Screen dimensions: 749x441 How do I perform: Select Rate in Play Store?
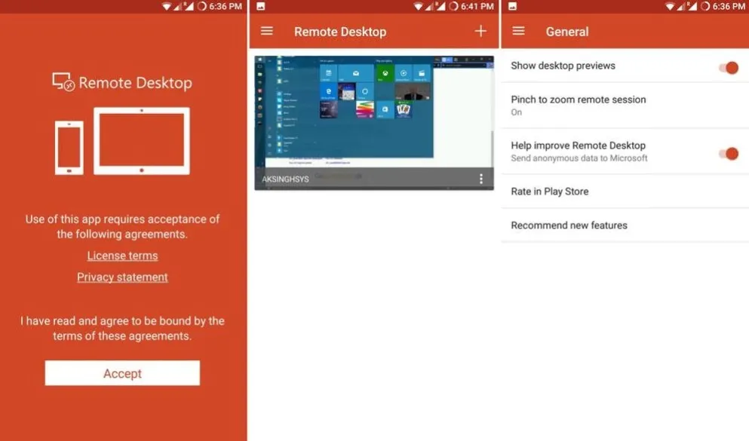[x=625, y=191]
